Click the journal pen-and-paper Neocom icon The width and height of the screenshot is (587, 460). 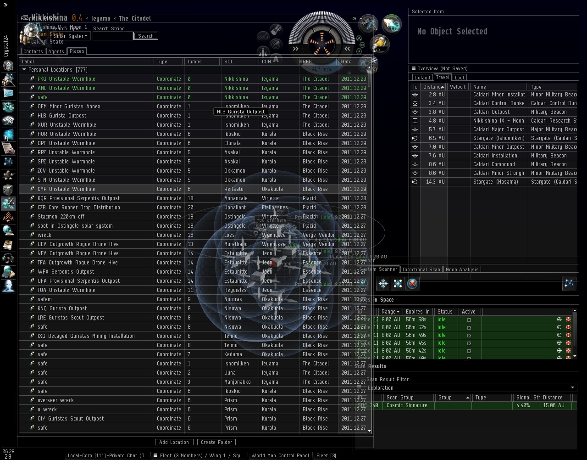(x=8, y=148)
